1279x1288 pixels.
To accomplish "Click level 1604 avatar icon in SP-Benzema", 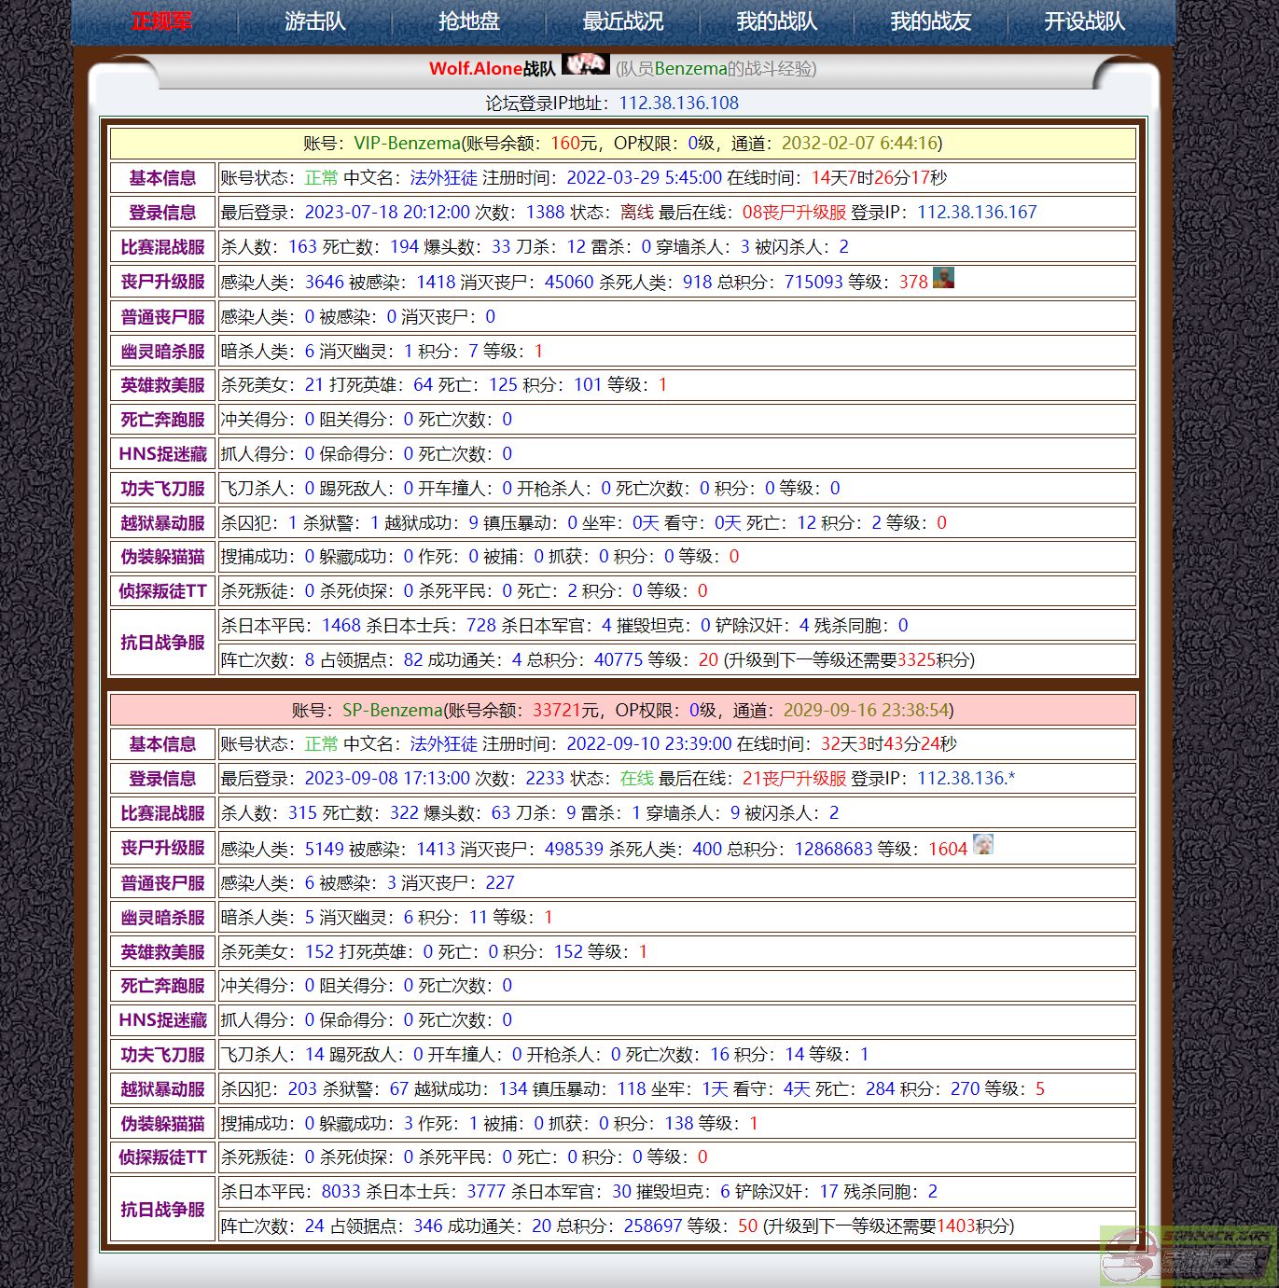I will [x=983, y=844].
